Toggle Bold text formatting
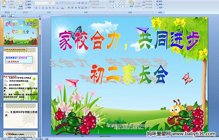Viewport: 219px width, 140px height. pos(36,8)
